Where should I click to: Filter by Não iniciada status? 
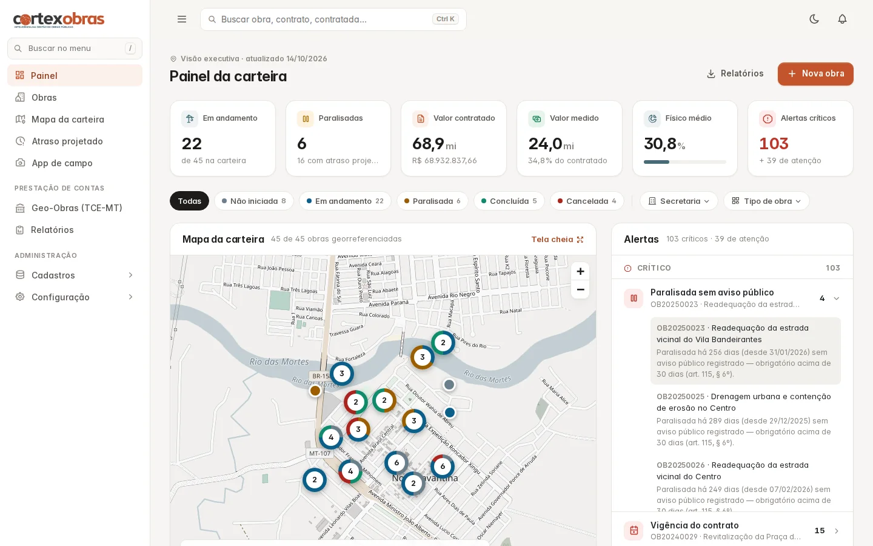click(253, 201)
